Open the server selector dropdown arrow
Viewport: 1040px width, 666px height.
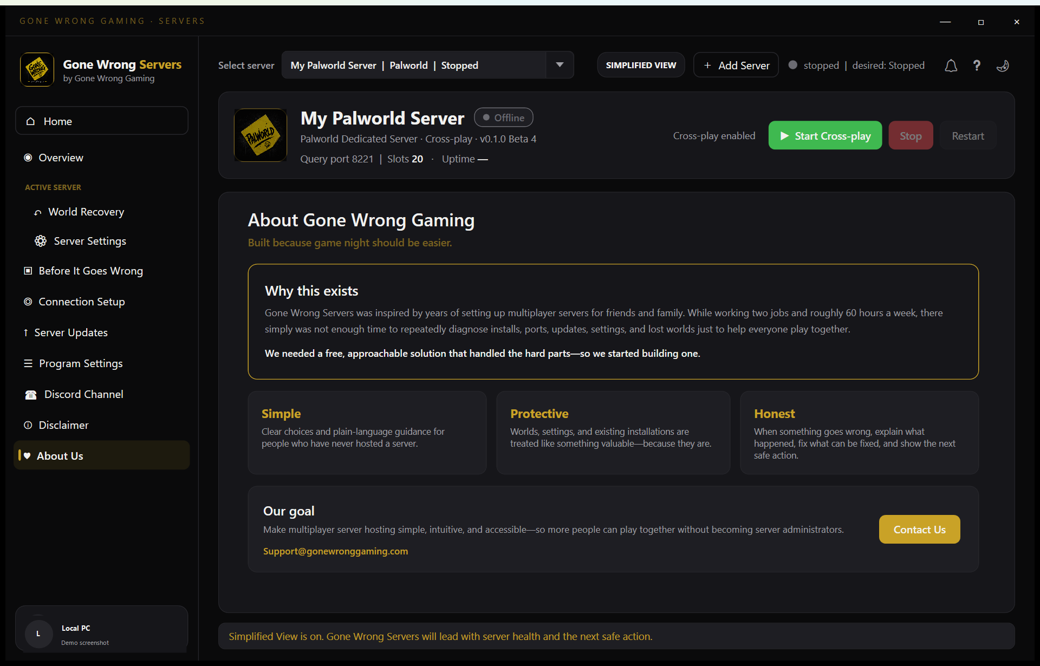[x=560, y=65]
